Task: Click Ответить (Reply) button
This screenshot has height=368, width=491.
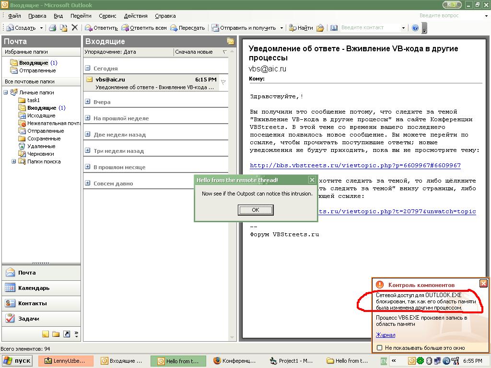Action: (101, 28)
